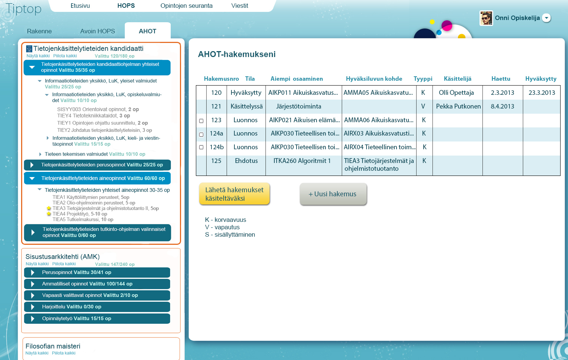Expand Vapaasti valittavat opinnot section

(x=33, y=296)
